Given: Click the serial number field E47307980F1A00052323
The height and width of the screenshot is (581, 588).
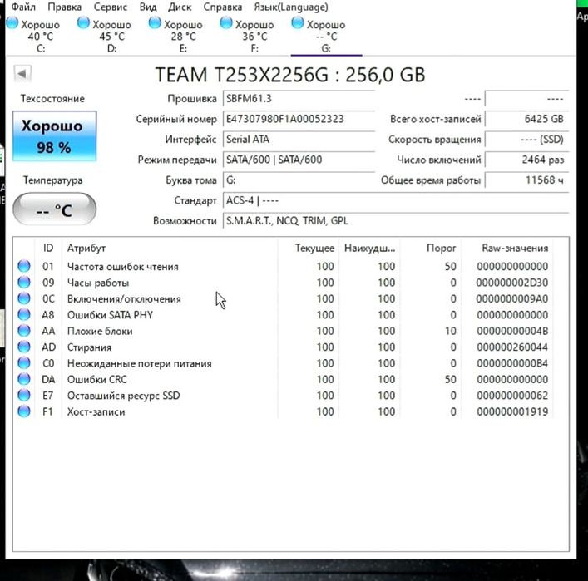Looking at the screenshot, I should (299, 119).
